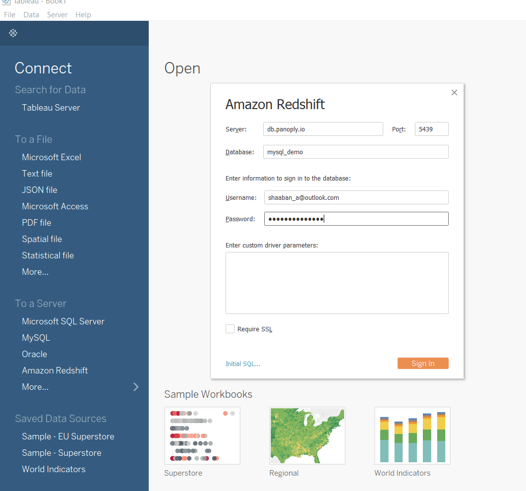The image size is (526, 491).
Task: Open the Server menu
Action: (57, 15)
